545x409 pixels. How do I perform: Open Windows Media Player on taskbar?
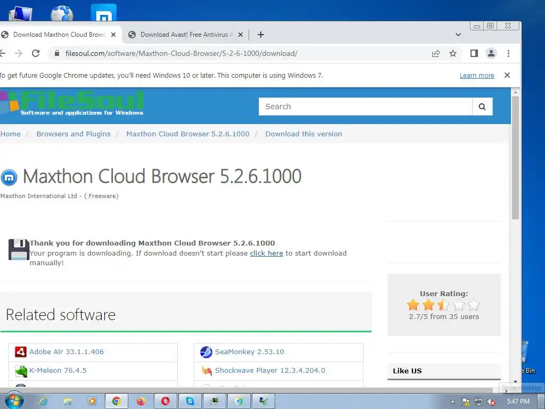tap(92, 402)
